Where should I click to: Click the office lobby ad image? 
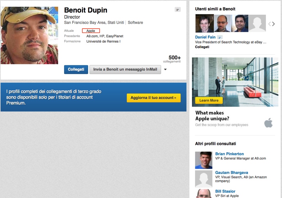tap(235, 82)
